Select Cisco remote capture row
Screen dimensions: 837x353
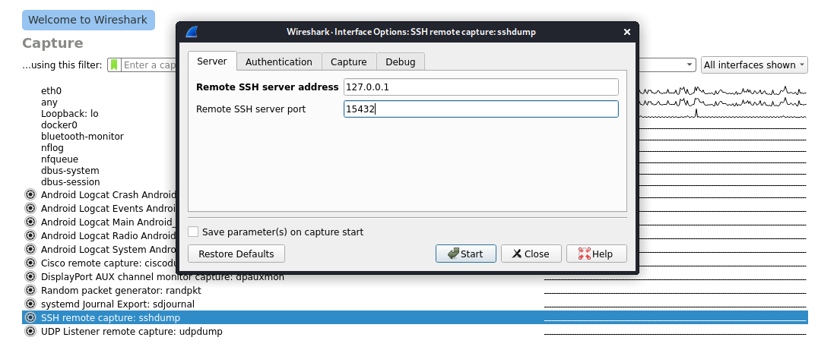[109, 263]
